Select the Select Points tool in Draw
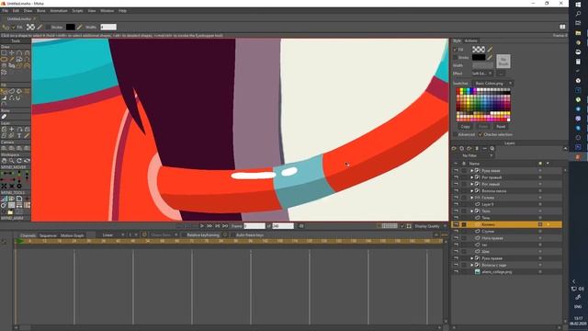Screen dimensions: 588x331 (x=4, y=53)
